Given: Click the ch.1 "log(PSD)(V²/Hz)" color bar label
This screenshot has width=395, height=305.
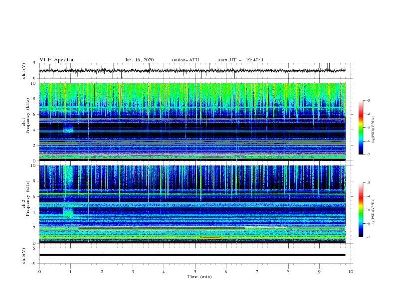Looking at the screenshot, I should [374, 130].
